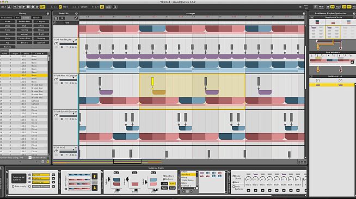Click the save icon next to tempo

pyautogui.click(x=9, y=7)
